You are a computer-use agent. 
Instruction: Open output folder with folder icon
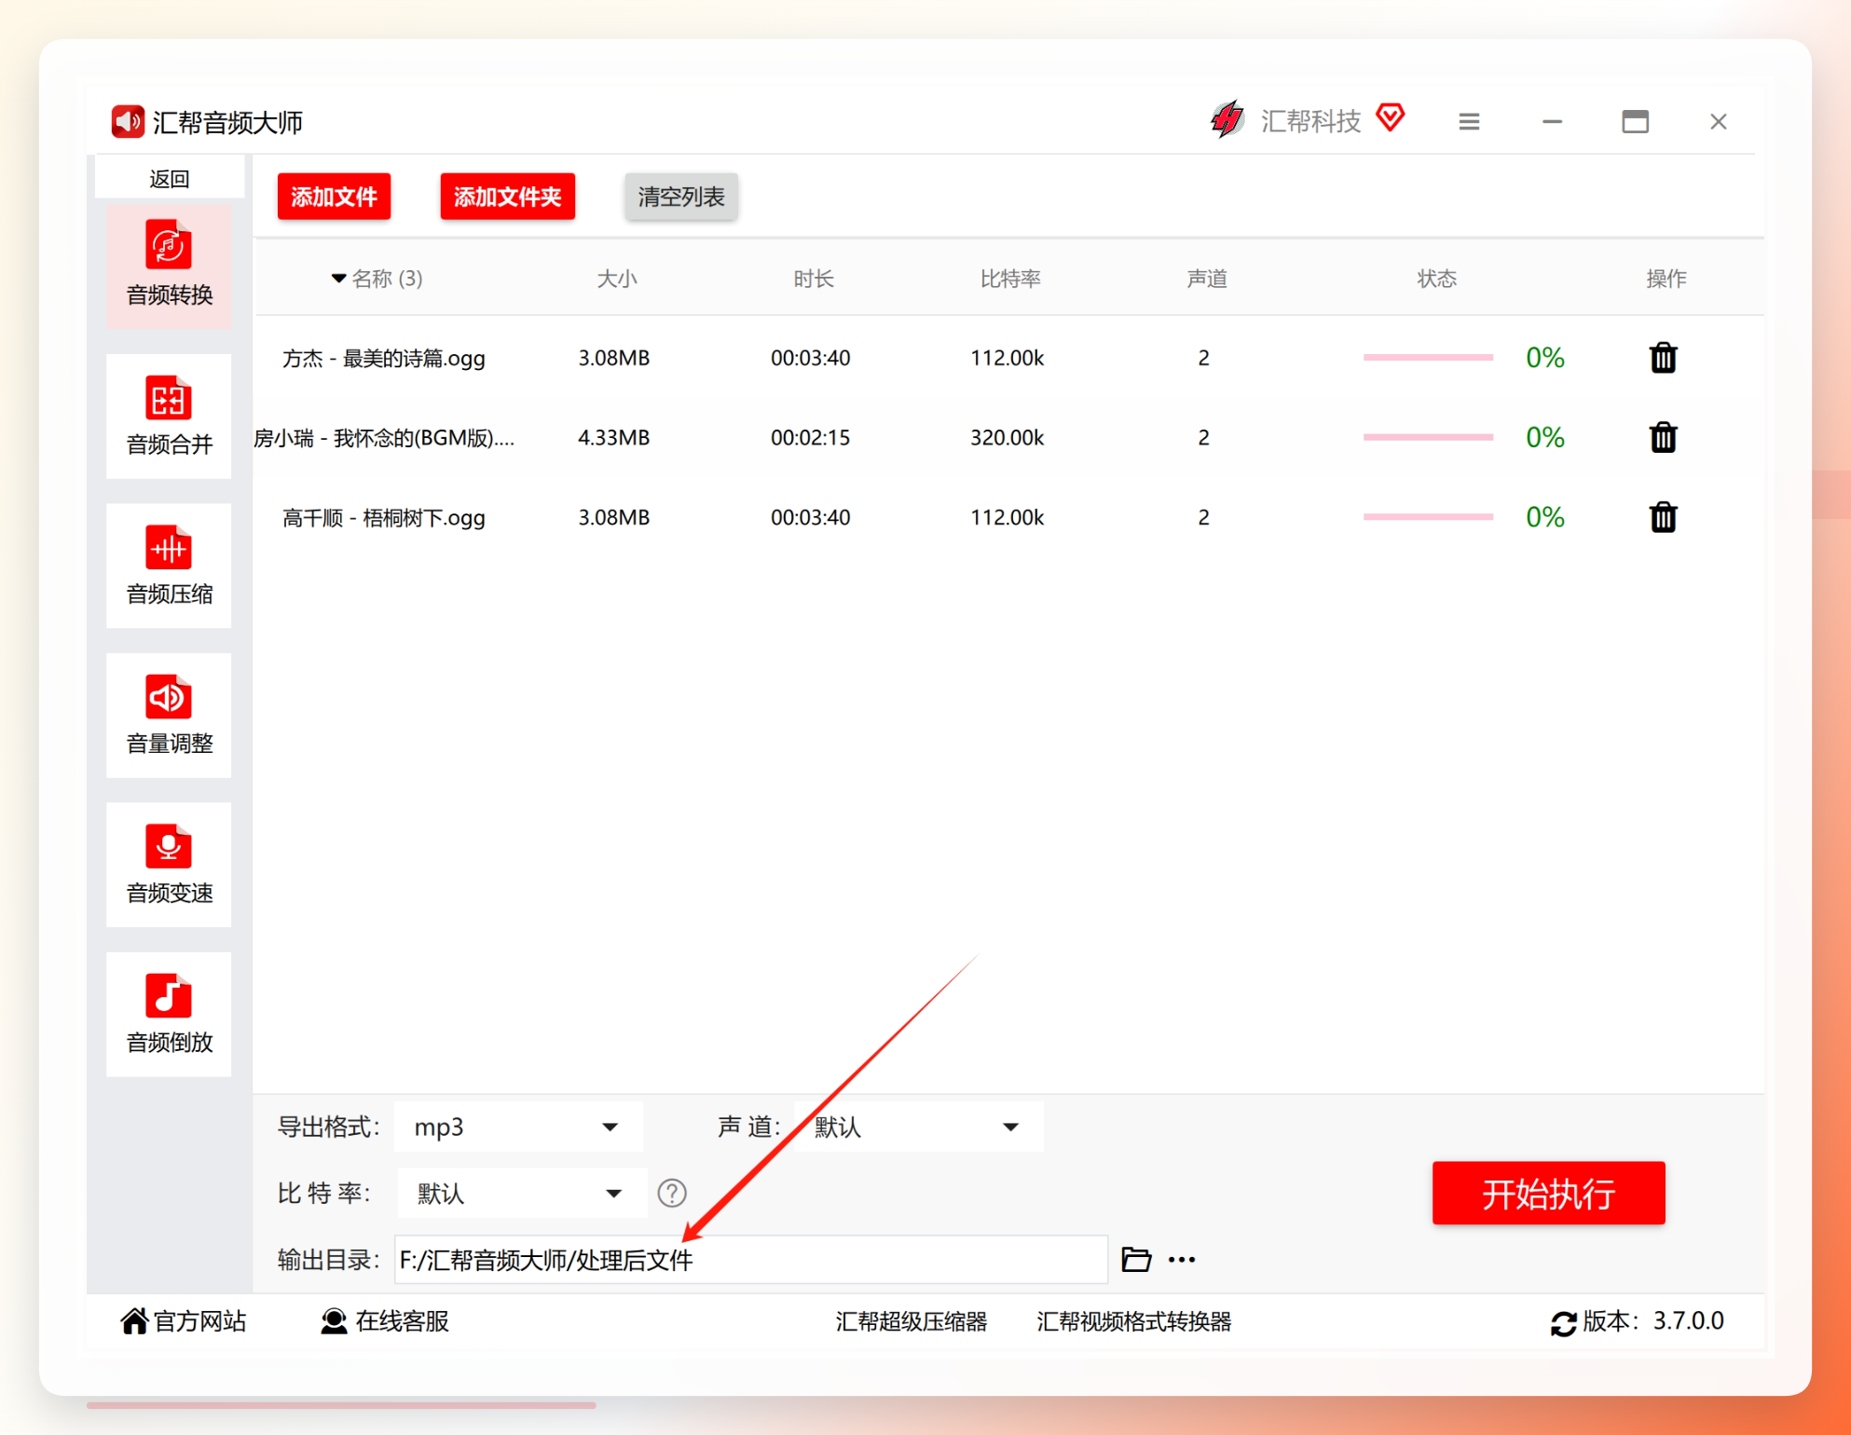pos(1136,1260)
